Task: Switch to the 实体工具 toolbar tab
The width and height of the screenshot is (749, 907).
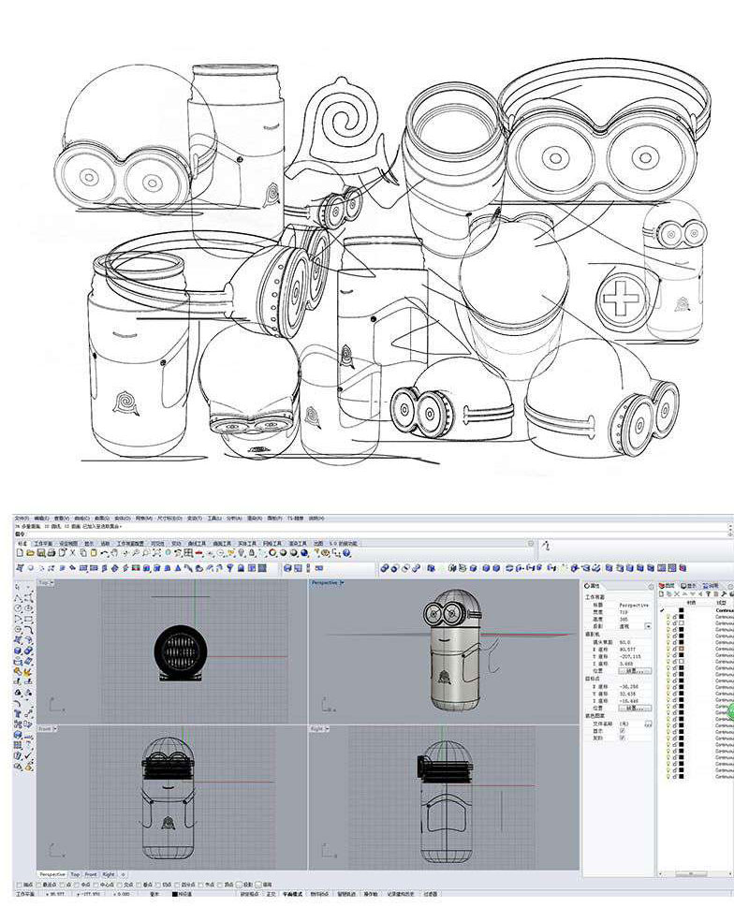Action: (246, 544)
